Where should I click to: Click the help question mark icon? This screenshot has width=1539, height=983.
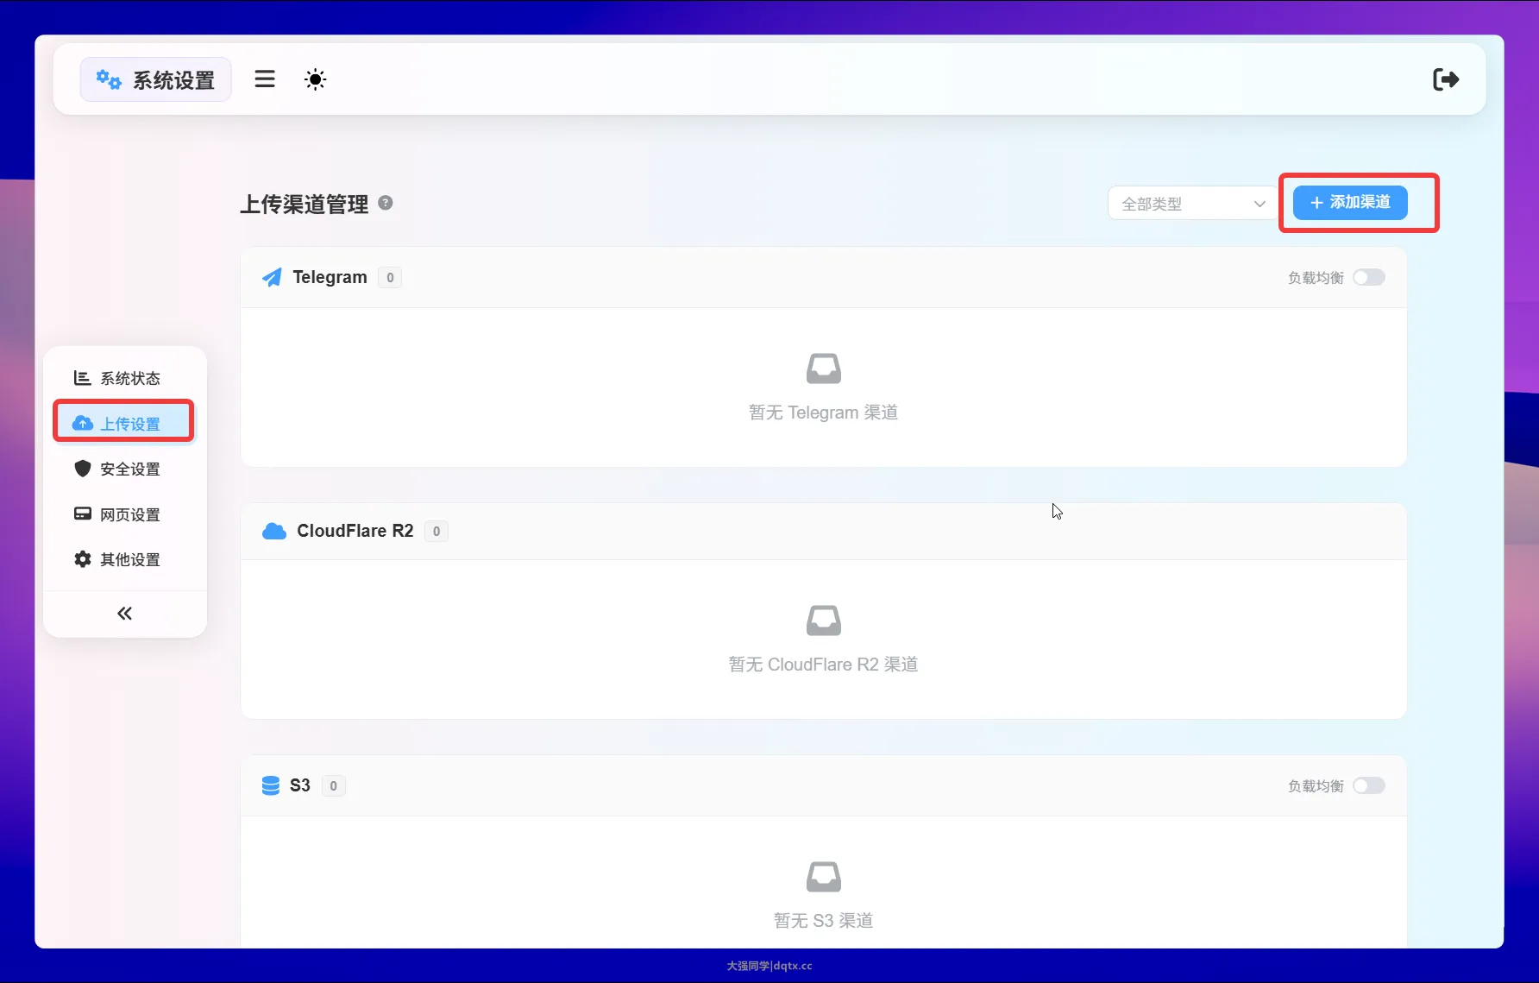pos(386,203)
